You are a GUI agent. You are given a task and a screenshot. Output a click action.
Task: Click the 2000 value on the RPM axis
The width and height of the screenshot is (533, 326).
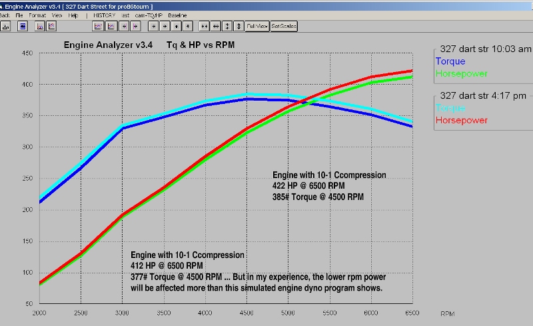[x=39, y=313]
